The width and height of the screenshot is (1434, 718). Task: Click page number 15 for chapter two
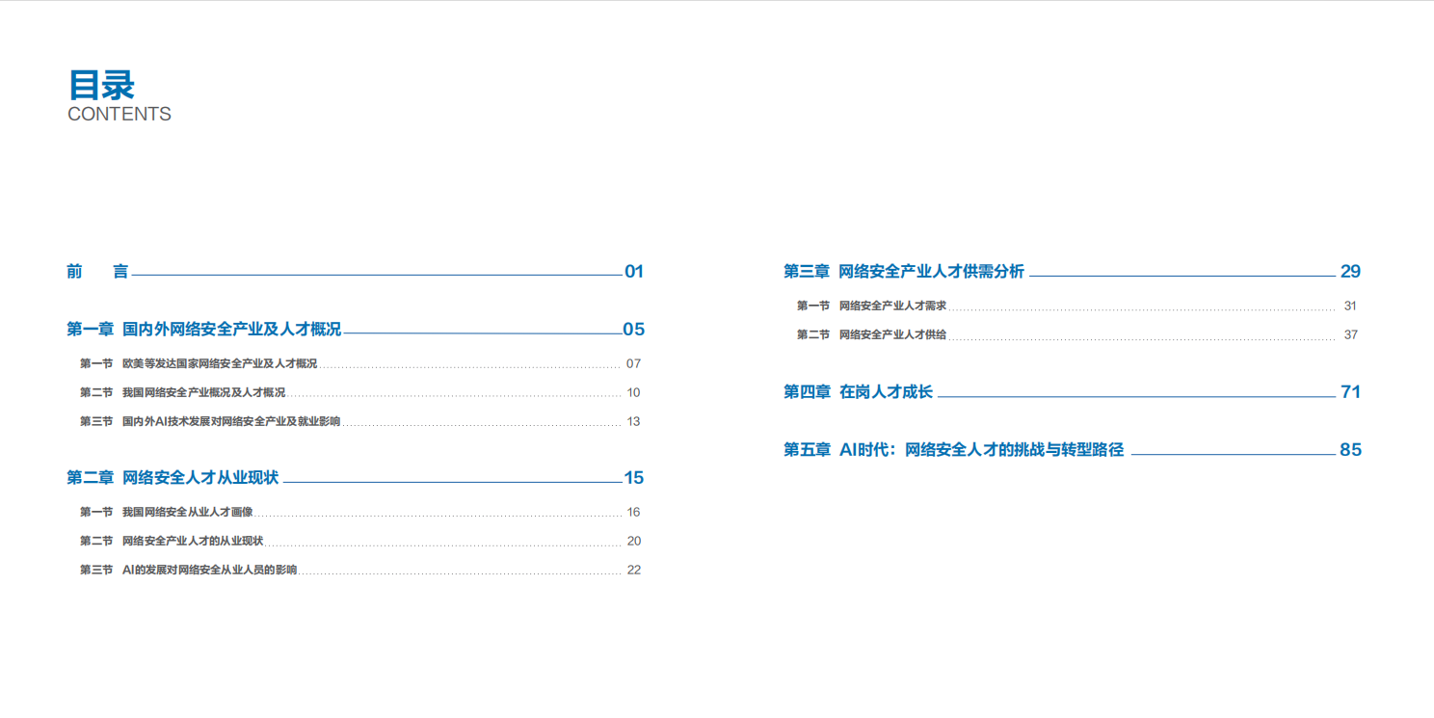pos(635,478)
